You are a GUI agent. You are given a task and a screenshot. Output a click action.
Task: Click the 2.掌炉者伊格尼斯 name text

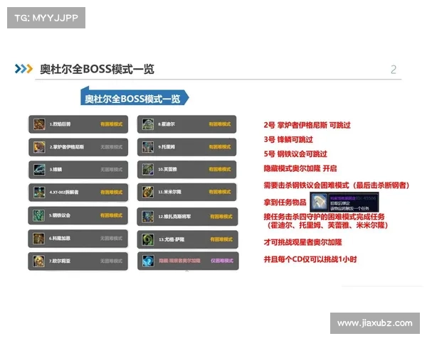pos(67,147)
